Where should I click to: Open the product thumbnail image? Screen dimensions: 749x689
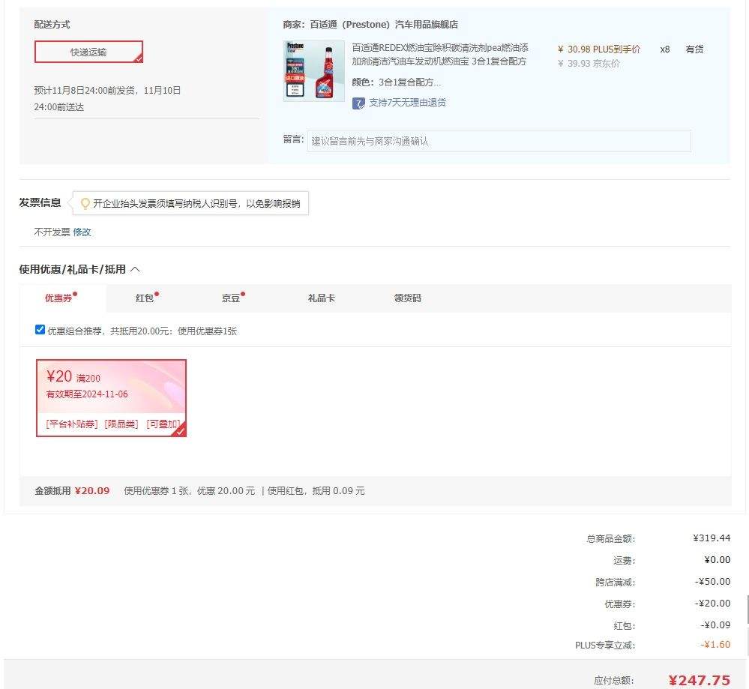pyautogui.click(x=313, y=70)
